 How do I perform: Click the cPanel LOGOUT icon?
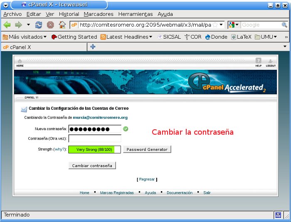coord(271,63)
